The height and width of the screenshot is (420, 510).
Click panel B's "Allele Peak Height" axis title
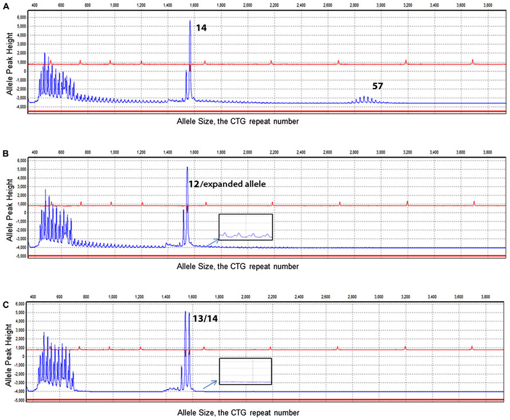click(9, 210)
